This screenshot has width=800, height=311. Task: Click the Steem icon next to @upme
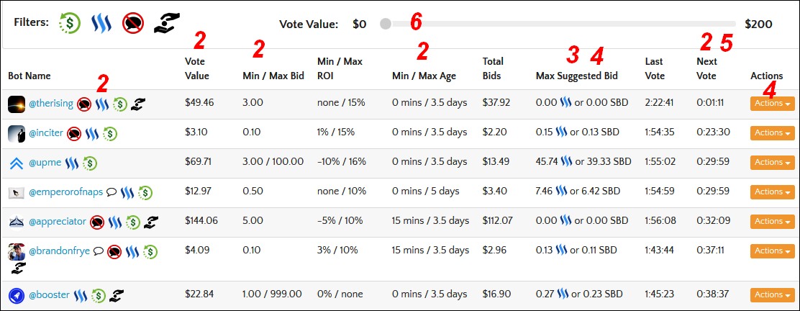pyautogui.click(x=72, y=163)
